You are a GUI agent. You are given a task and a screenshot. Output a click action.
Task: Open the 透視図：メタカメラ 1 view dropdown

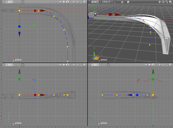[x=103, y=2]
